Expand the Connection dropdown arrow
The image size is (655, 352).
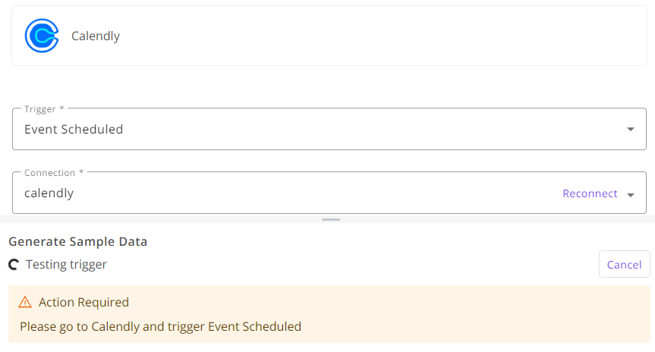click(x=631, y=195)
